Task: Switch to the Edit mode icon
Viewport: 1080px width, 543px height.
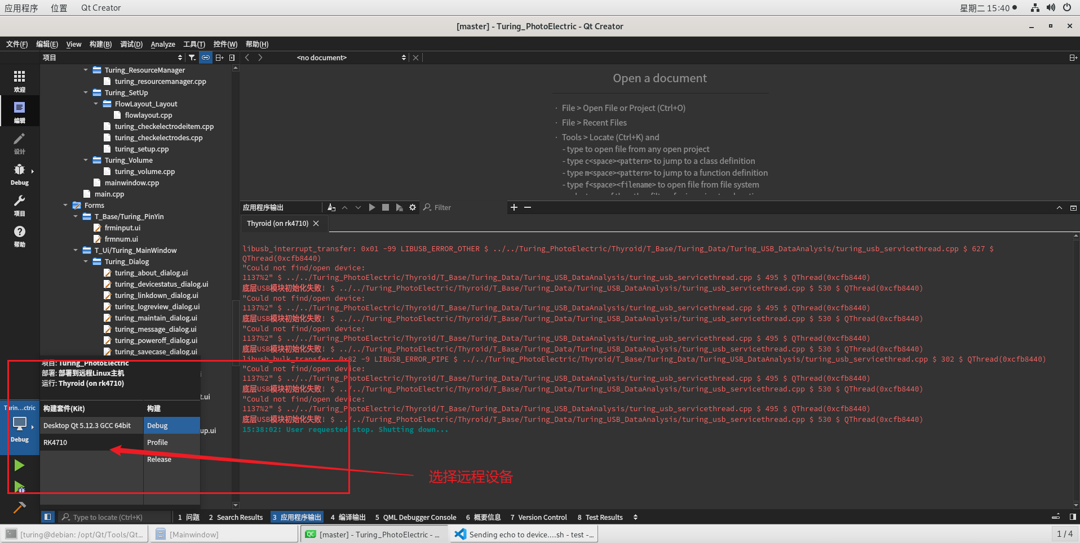Action: click(19, 112)
